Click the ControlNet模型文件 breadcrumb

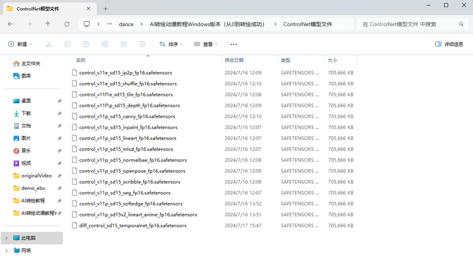click(x=308, y=24)
